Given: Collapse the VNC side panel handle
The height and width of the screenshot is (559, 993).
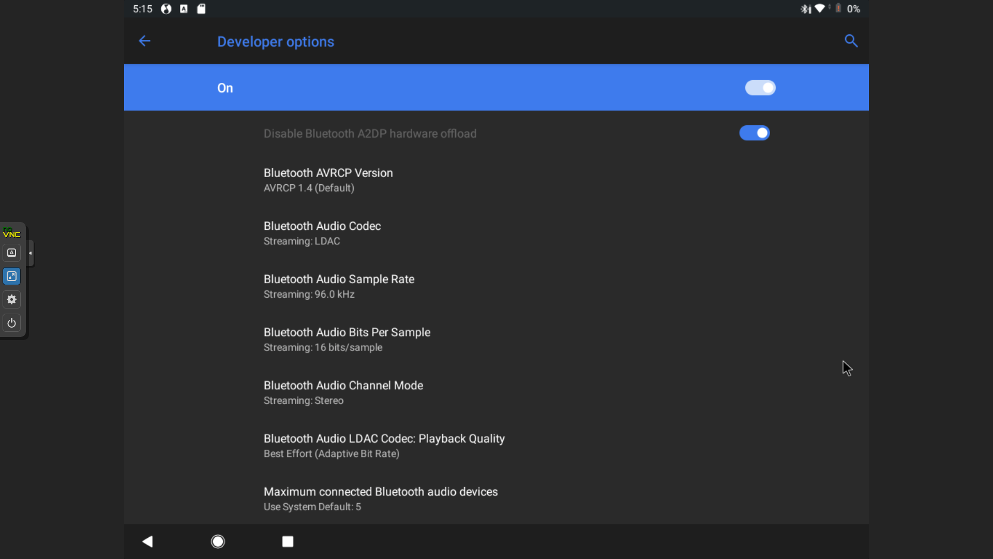Looking at the screenshot, I should (31, 253).
